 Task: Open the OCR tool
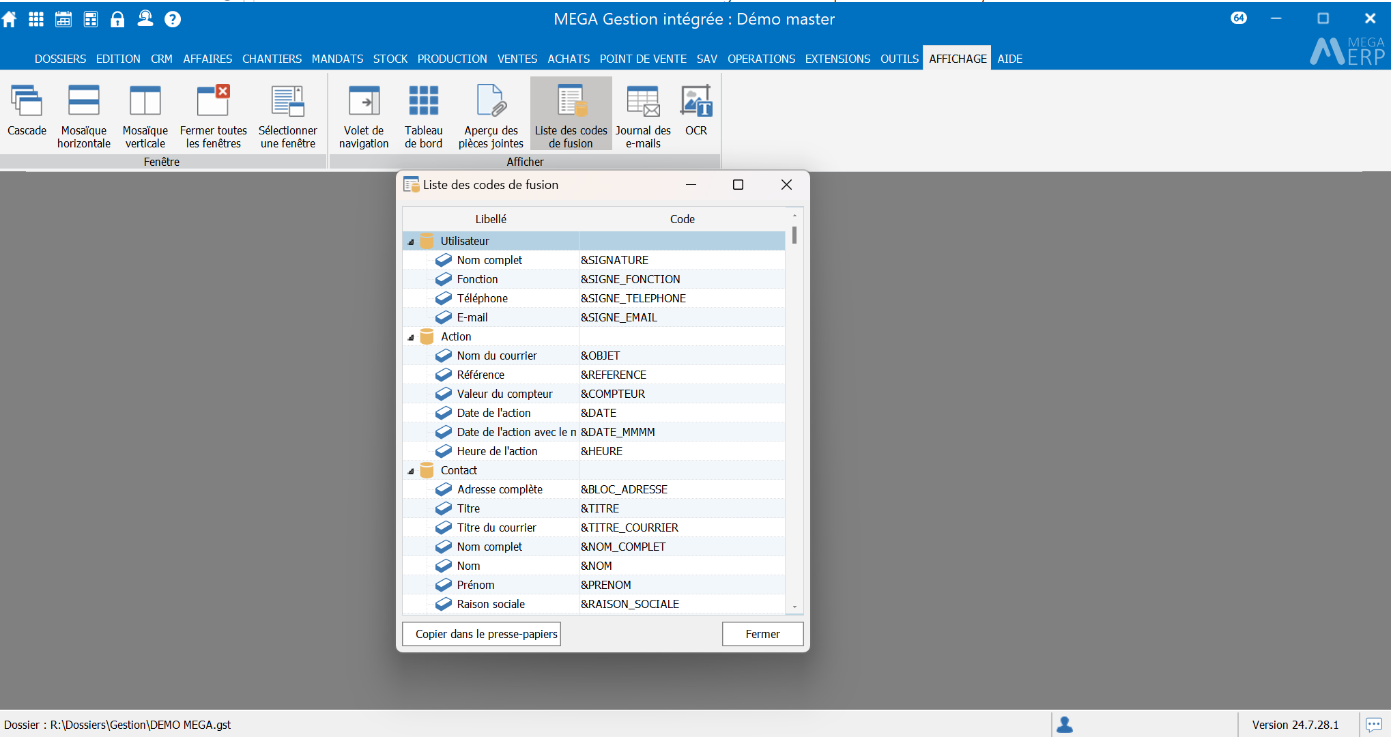coord(696,111)
